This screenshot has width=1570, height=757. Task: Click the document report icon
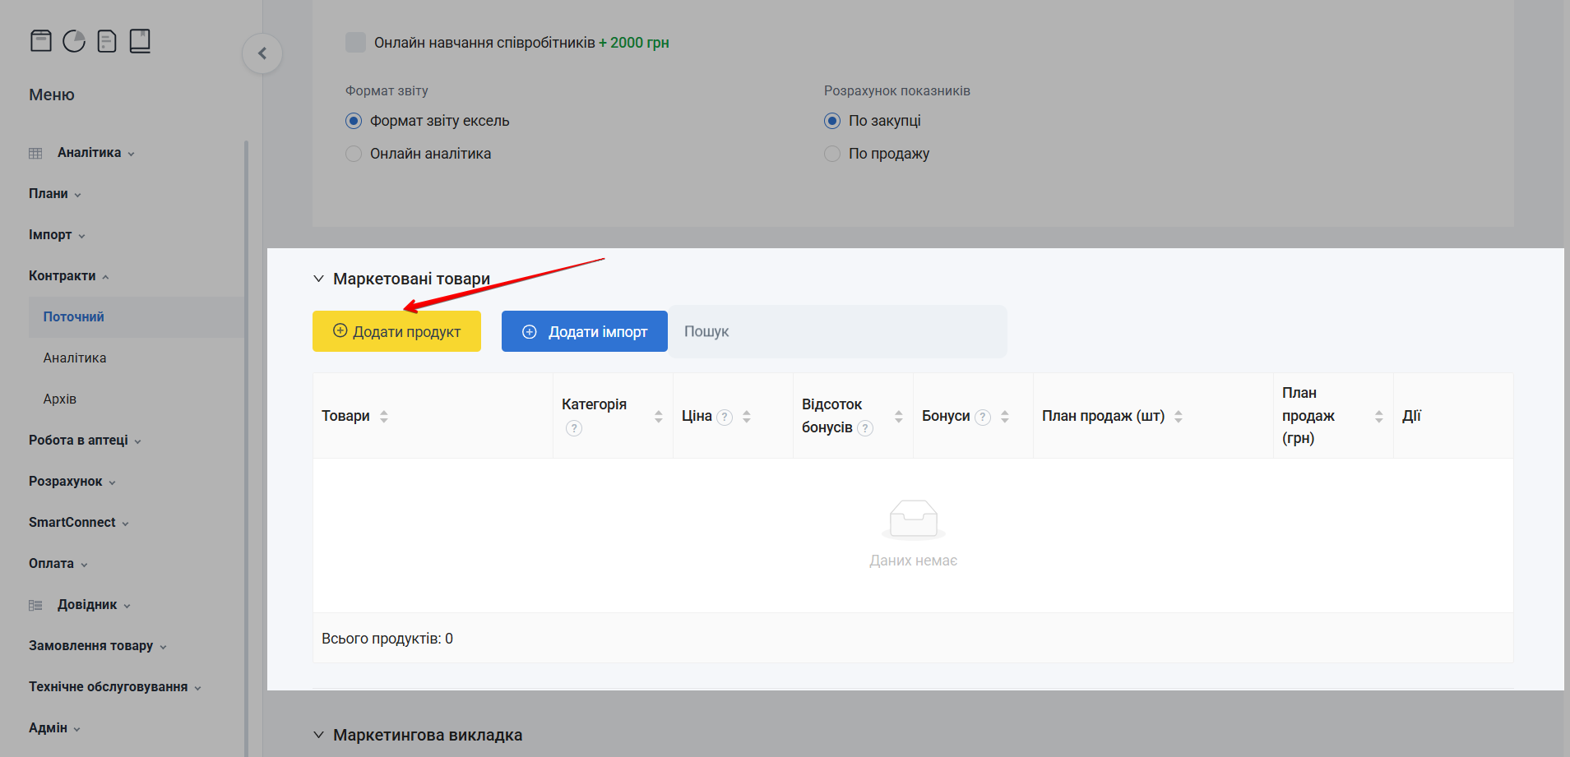pyautogui.click(x=107, y=40)
